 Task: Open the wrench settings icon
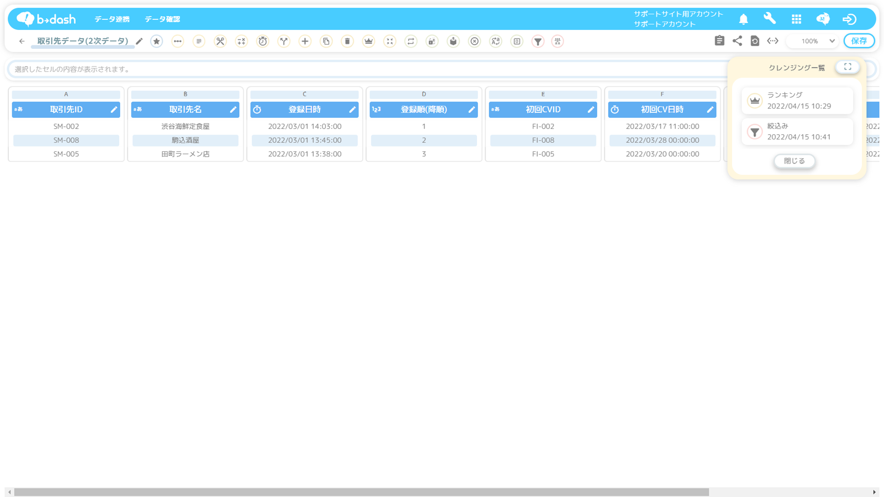pyautogui.click(x=770, y=19)
